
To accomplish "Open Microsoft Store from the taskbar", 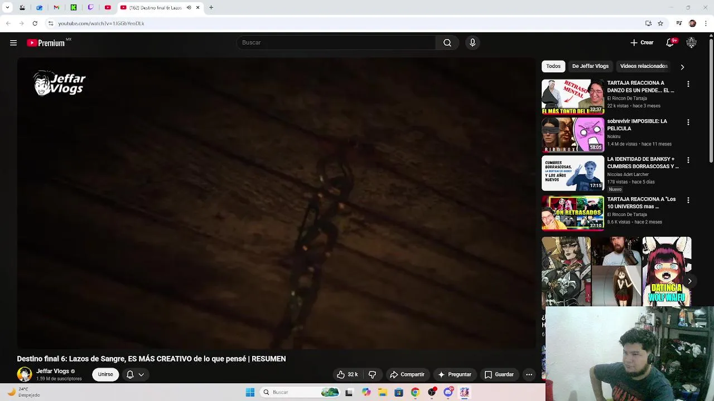I will 398,392.
